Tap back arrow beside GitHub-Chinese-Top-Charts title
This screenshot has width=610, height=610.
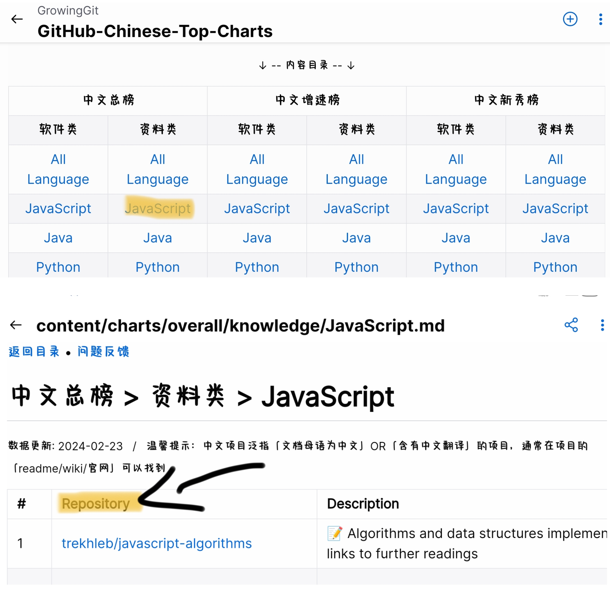pyautogui.click(x=17, y=19)
